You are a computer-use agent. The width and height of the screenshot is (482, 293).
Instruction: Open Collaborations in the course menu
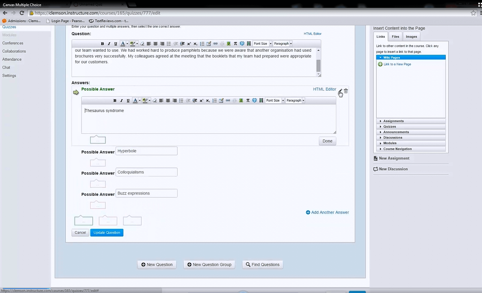[14, 51]
